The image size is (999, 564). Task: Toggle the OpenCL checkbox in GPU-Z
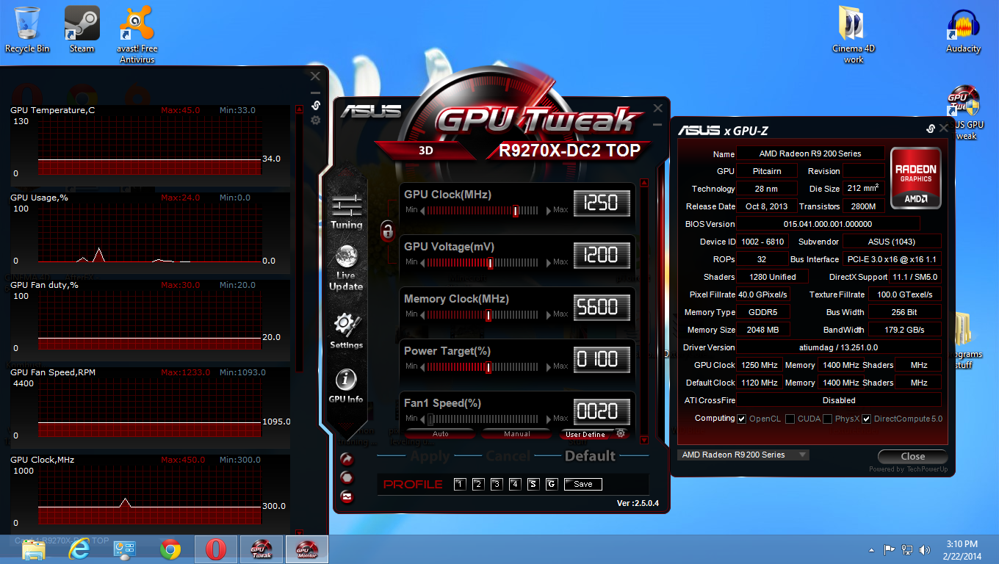[742, 419]
